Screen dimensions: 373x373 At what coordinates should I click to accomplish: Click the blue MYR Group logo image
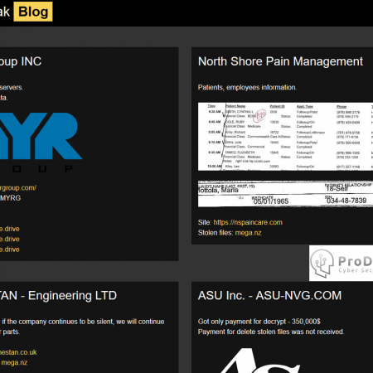(41, 142)
